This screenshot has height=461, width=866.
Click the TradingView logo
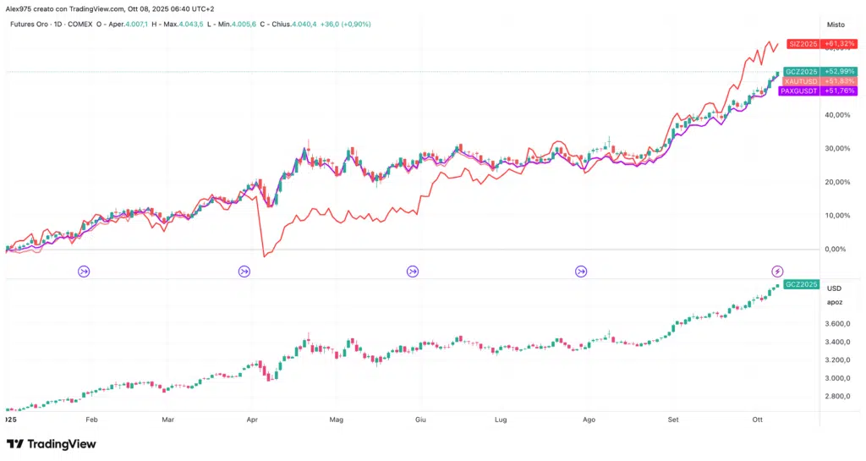[51, 444]
